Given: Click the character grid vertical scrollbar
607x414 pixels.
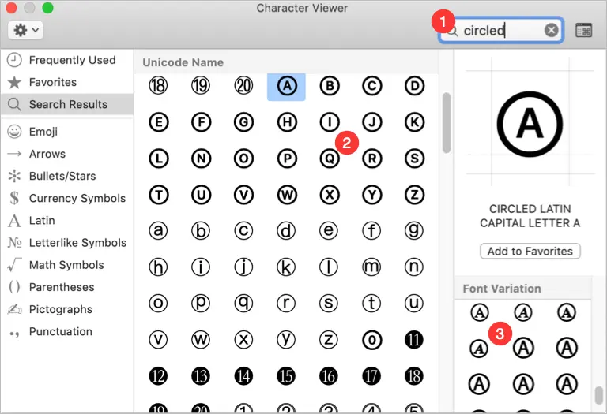Looking at the screenshot, I should (x=447, y=123).
